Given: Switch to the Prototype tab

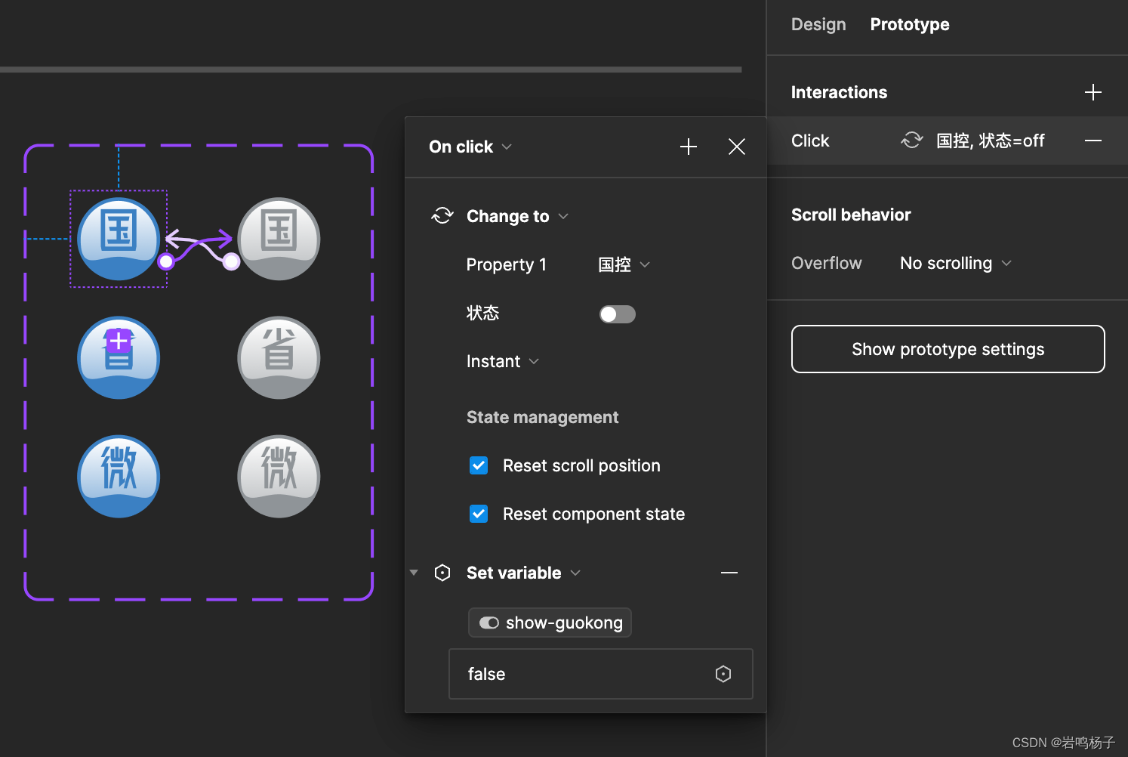Looking at the screenshot, I should coord(910,24).
